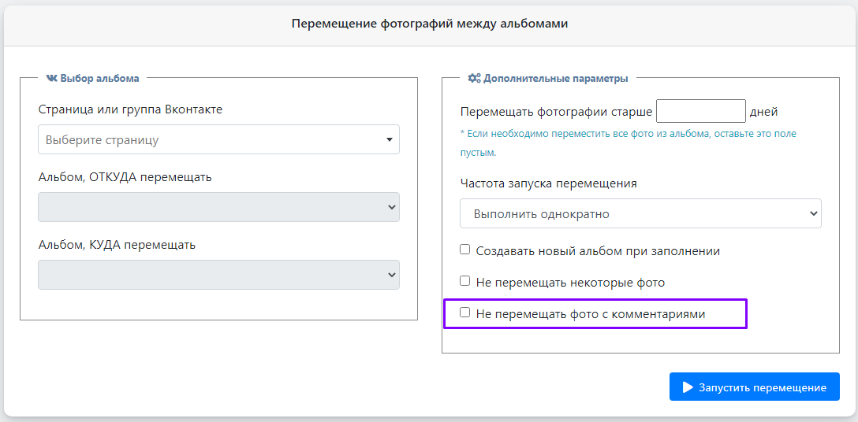Click the chevron of 'Альбом, КУДА перемещать' select
The width and height of the screenshot is (858, 422).
[391, 275]
